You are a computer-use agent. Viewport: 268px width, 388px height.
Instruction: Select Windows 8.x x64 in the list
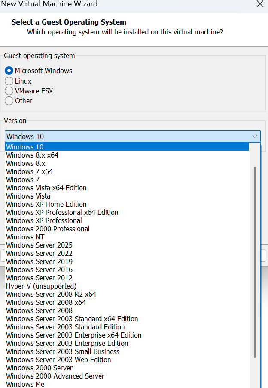(32, 155)
